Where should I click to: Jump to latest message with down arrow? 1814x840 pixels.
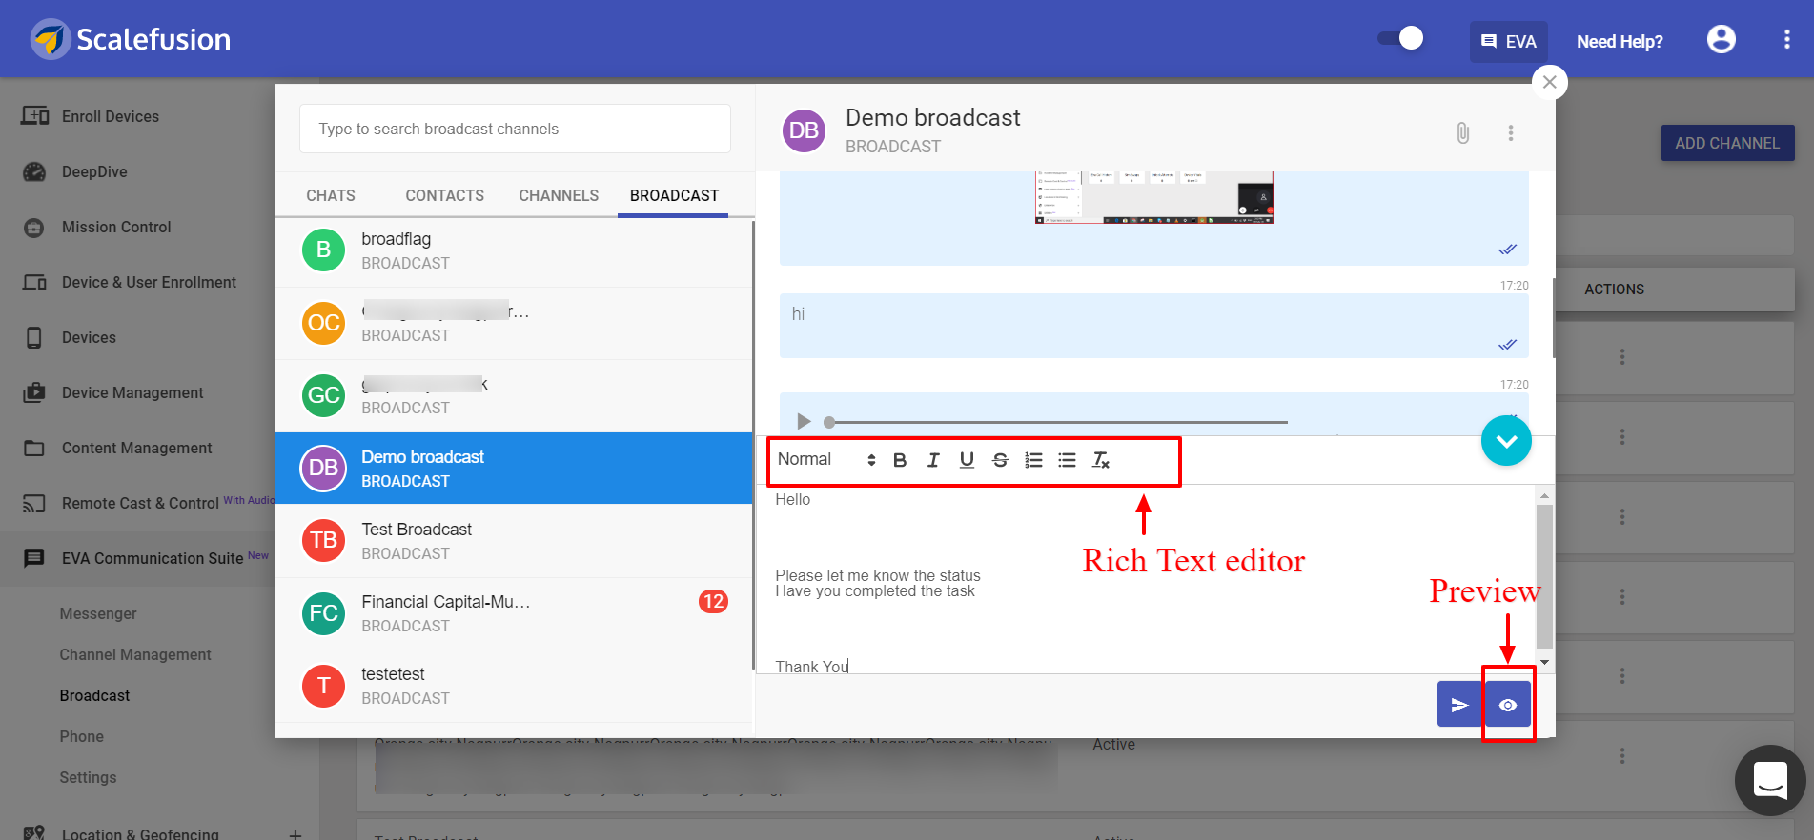pyautogui.click(x=1506, y=441)
